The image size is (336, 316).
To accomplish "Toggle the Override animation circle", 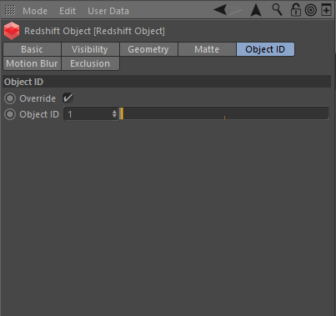I will pos(10,98).
